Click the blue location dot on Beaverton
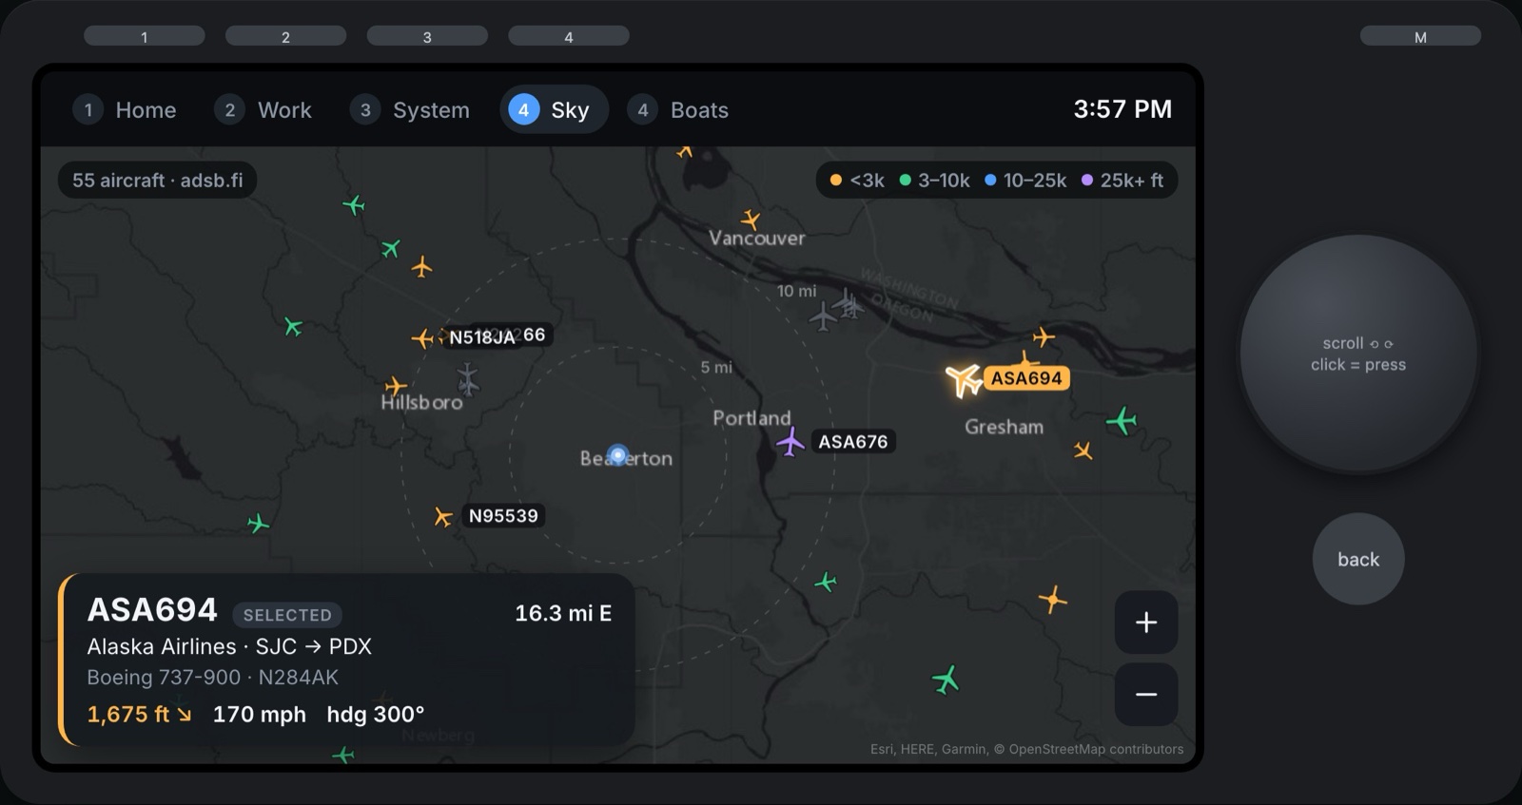 click(x=618, y=456)
